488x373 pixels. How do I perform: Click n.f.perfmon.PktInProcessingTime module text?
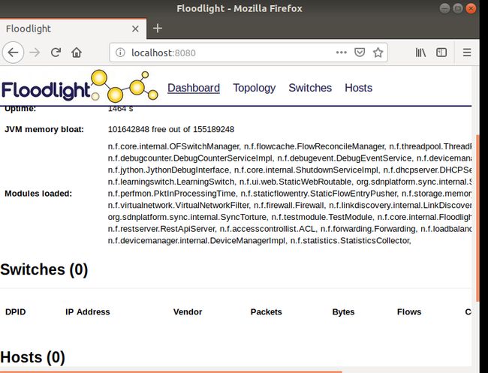tap(171, 193)
